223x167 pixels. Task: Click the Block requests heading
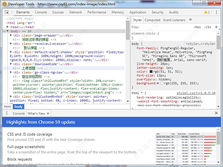(x=20, y=159)
